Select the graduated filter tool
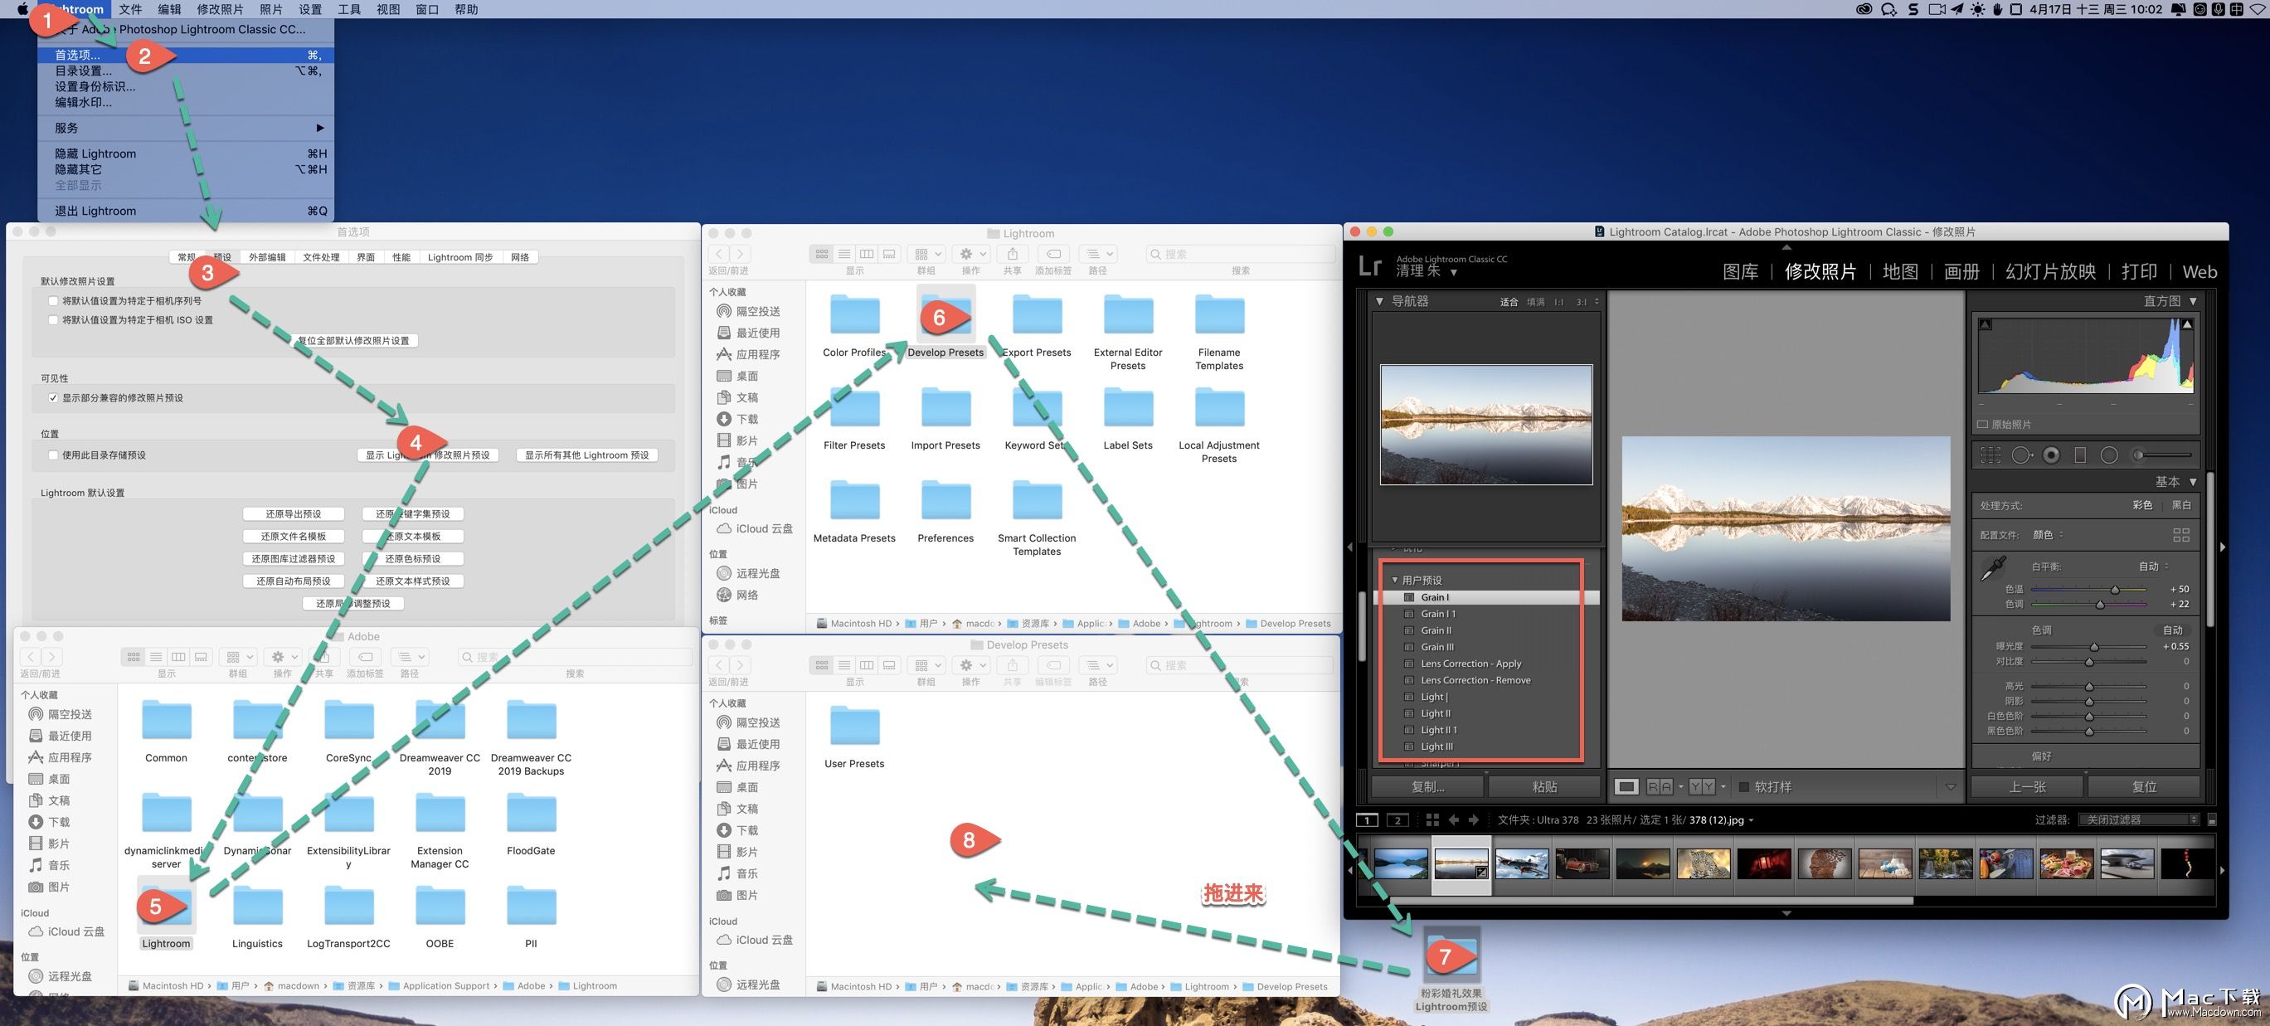Image resolution: width=2270 pixels, height=1026 pixels. pyautogui.click(x=2080, y=455)
